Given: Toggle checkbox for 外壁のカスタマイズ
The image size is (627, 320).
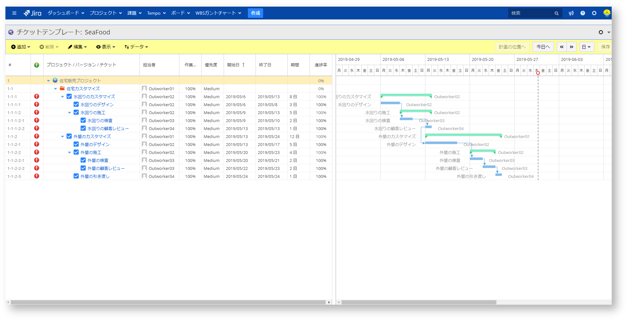Looking at the screenshot, I should [x=69, y=136].
